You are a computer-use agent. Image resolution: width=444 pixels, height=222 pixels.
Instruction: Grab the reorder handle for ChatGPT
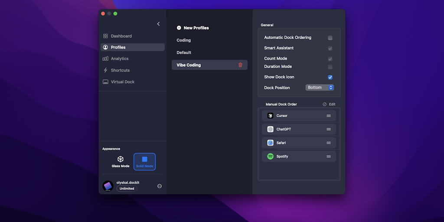coord(329,129)
